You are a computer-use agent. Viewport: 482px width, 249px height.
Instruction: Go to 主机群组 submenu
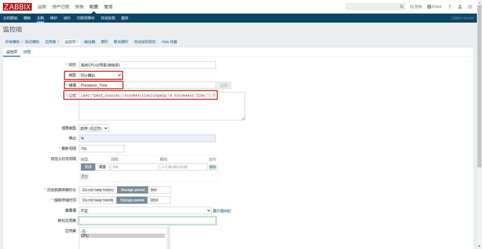pos(10,18)
